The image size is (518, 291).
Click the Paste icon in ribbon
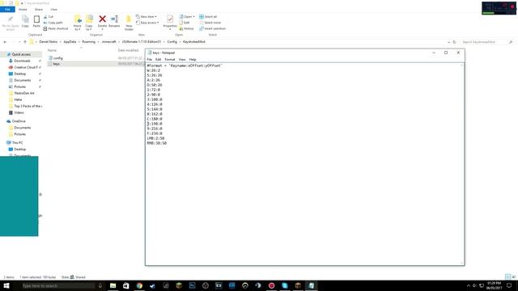point(36,22)
